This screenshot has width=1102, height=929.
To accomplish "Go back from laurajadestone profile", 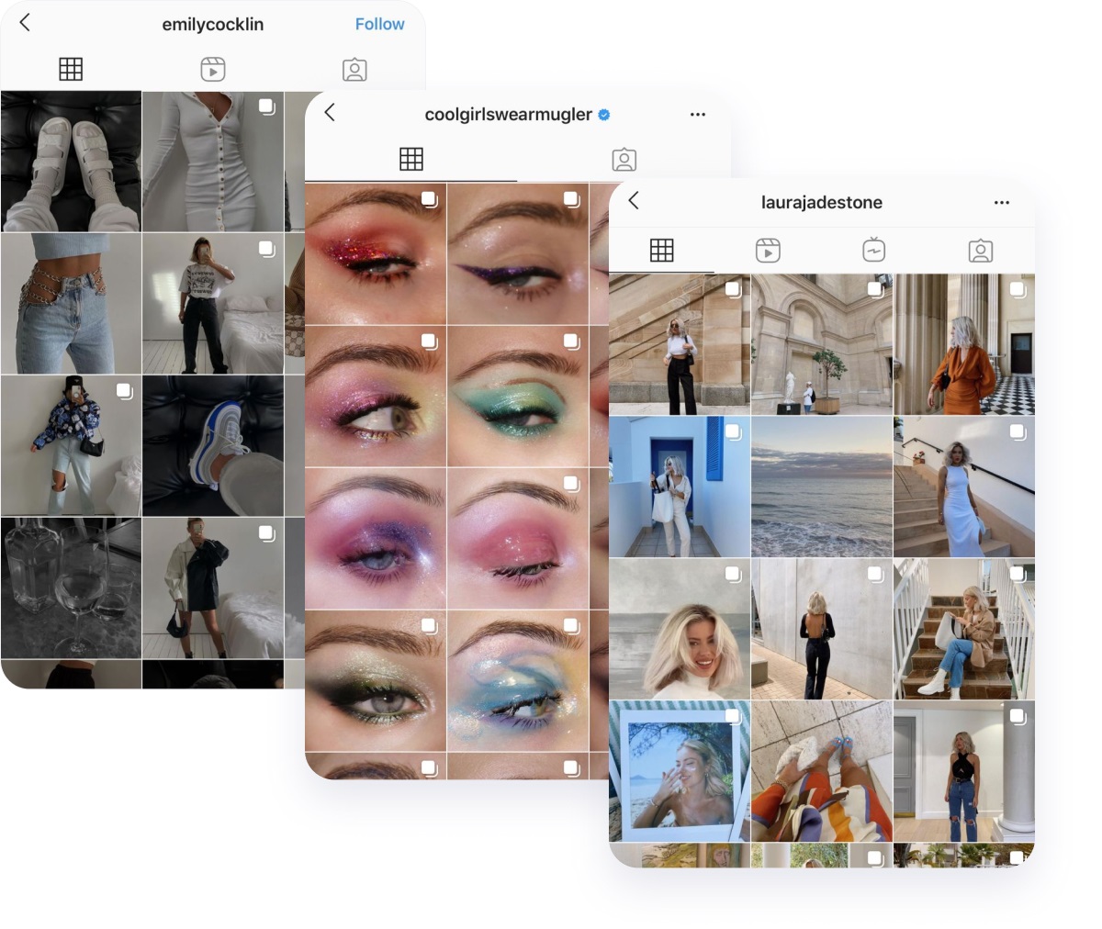I will (x=634, y=201).
